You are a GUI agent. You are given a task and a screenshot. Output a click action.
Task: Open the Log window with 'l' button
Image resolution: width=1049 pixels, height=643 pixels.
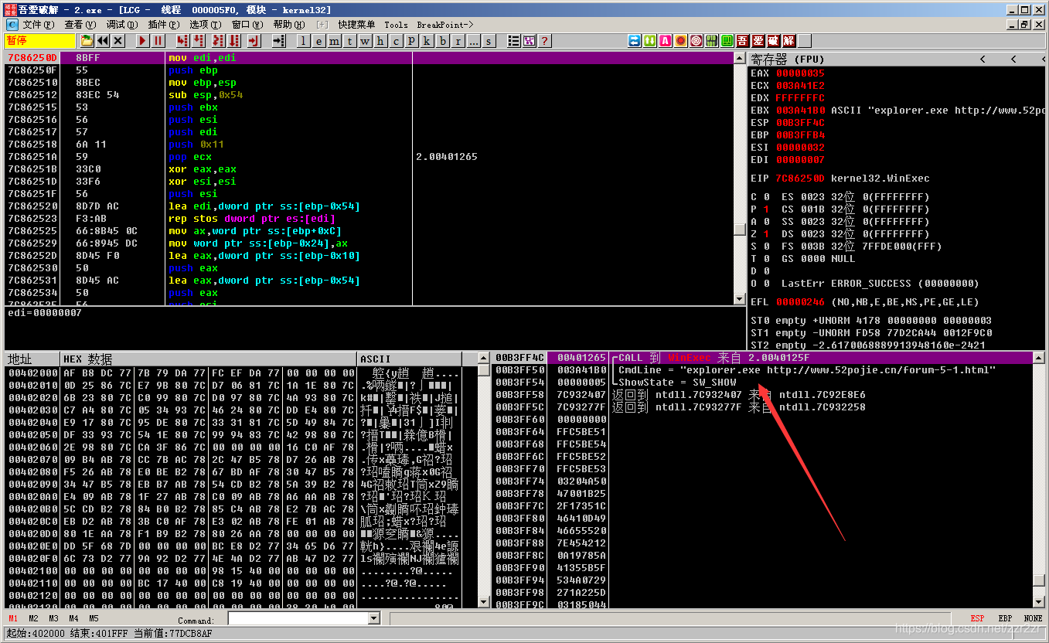tap(303, 41)
